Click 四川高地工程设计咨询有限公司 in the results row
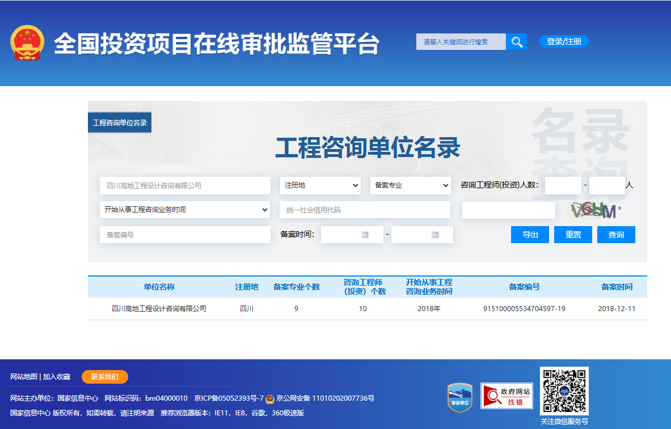The image size is (671, 429). tap(159, 309)
